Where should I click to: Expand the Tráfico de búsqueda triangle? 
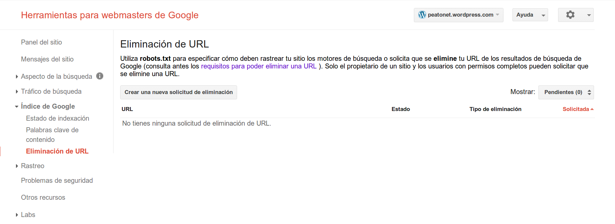tap(17, 92)
